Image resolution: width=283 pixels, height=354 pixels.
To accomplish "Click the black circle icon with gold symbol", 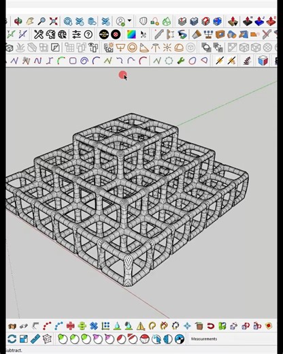I will [x=104, y=35].
